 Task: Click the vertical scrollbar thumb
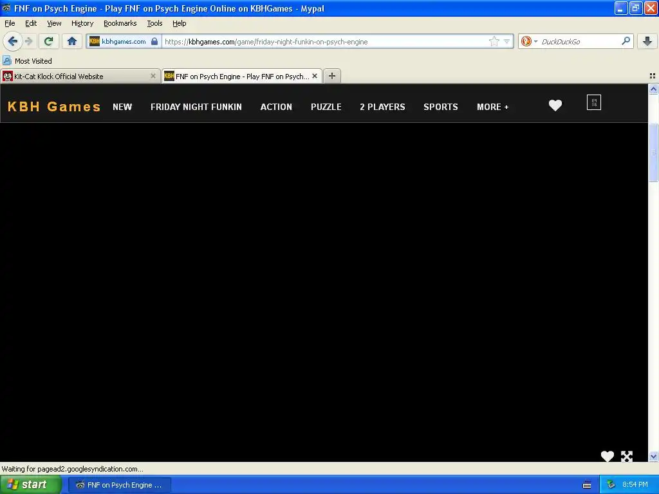point(653,152)
